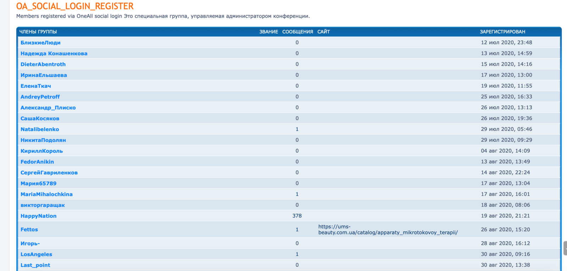The image size is (567, 271).
Task: Select date 28 авг 2020, 16:12
Action: coord(505,243)
